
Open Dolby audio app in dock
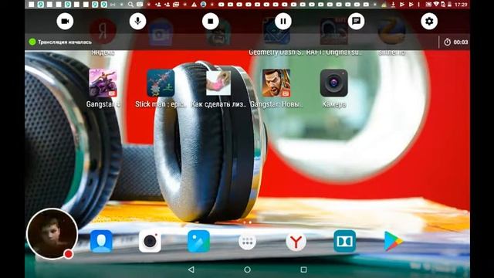pos(345,241)
